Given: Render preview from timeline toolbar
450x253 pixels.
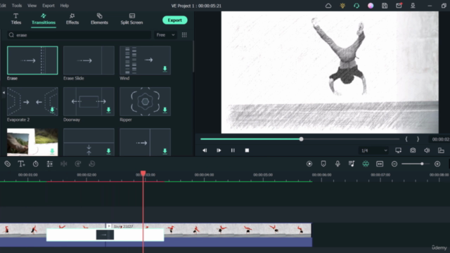Looking at the screenshot, I should point(309,164).
